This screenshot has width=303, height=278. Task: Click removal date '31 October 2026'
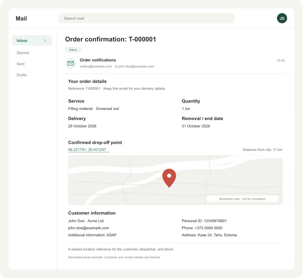[196, 126]
